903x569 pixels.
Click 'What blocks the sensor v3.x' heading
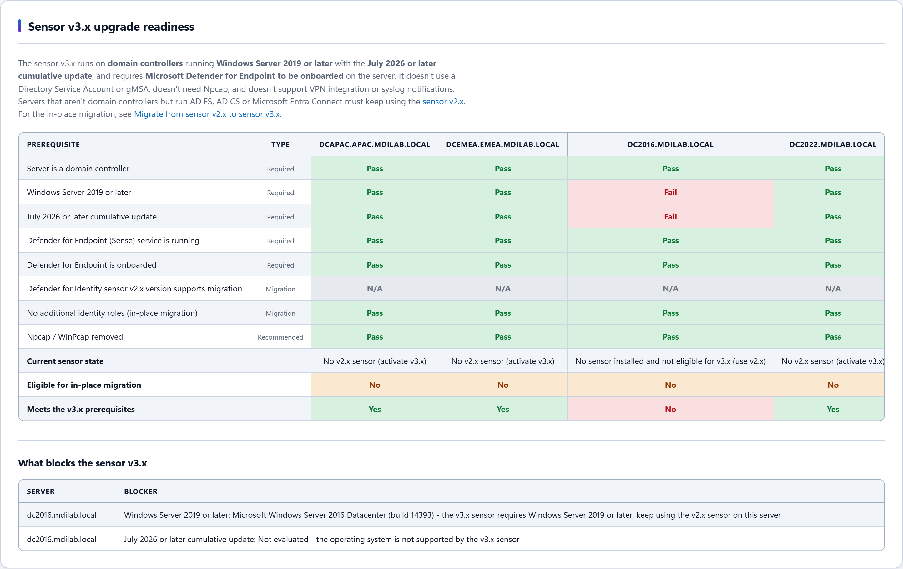[83, 463]
